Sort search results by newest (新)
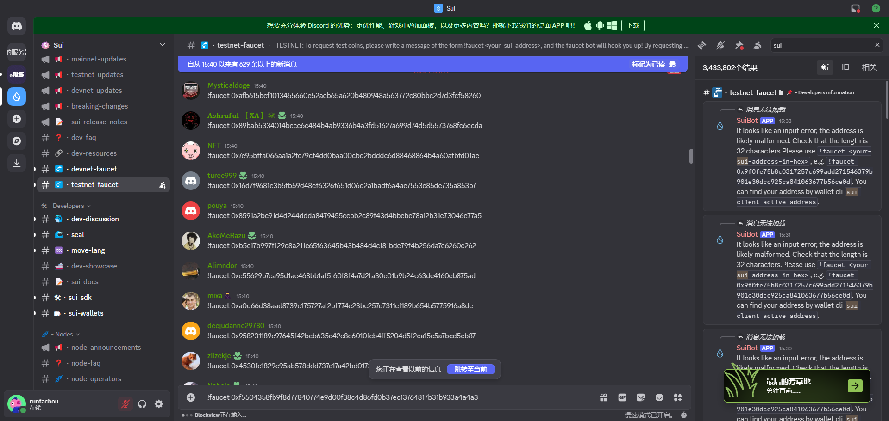 click(825, 67)
